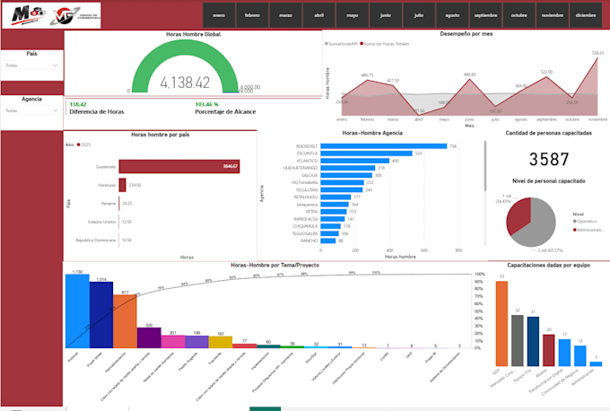Screen dimensions: 610x411
Task: Open the País slicer dropdown
Action: (31, 66)
